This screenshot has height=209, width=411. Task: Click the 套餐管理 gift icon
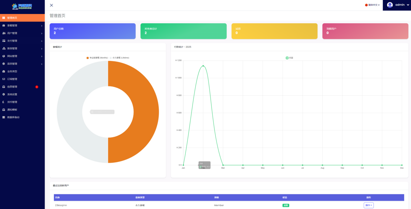point(4,26)
